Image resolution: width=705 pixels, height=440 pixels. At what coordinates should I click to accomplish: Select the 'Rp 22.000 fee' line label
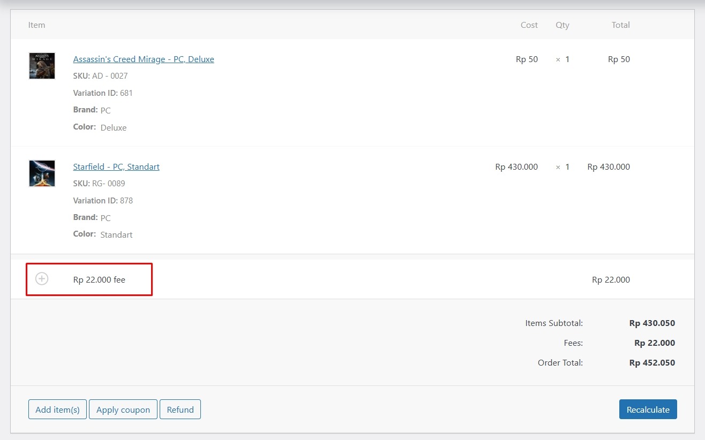point(99,279)
